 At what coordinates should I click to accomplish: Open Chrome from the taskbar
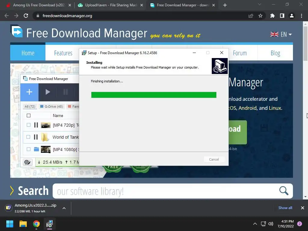tap(36, 224)
